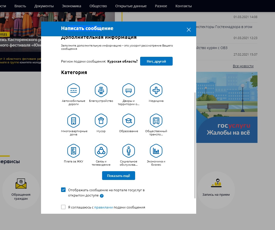Select the Мусор trash bin icon
The width and height of the screenshot is (275, 230).
[101, 121]
